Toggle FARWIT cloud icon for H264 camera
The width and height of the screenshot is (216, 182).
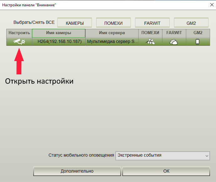tap(174, 42)
